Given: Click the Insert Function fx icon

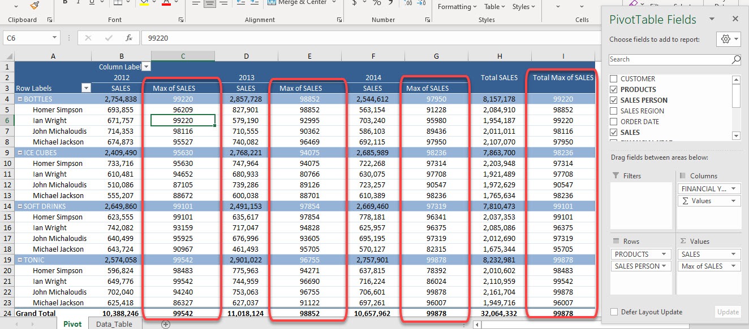Looking at the screenshot, I should pyautogui.click(x=129, y=38).
